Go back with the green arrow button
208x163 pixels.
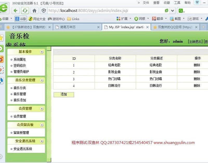click(x=16, y=10)
